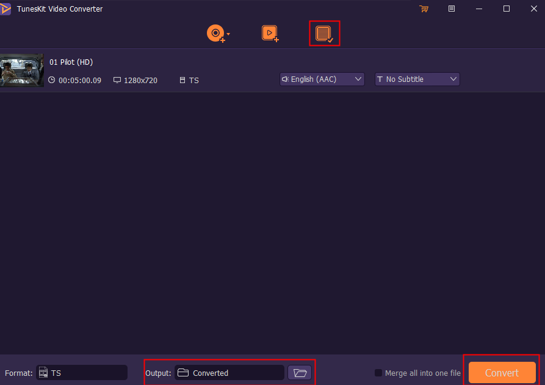This screenshot has width=545, height=385.
Task: Open the shopping cart purchase icon
Action: (x=424, y=9)
